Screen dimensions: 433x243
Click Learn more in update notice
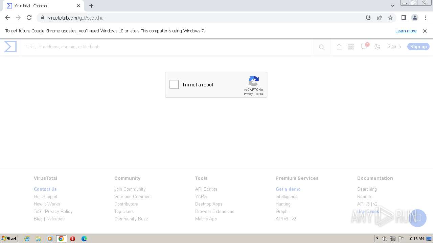pos(406,31)
